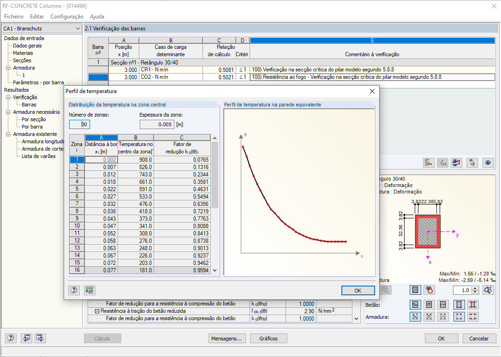
Task: Click the main window OK button
Action: (441, 339)
